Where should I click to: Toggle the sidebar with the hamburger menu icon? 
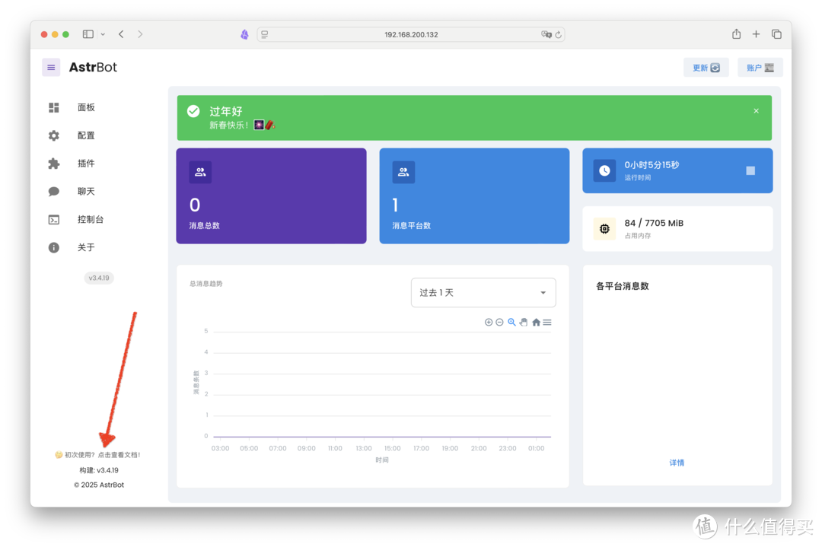coord(50,67)
